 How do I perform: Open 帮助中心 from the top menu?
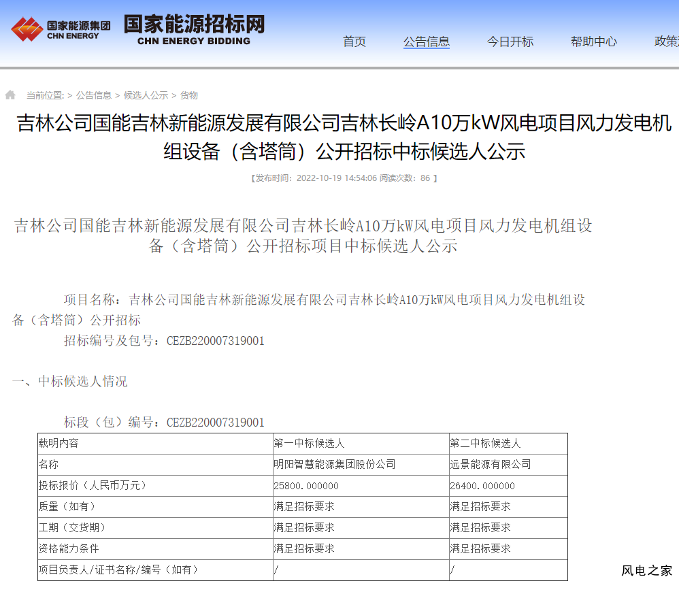coord(594,42)
